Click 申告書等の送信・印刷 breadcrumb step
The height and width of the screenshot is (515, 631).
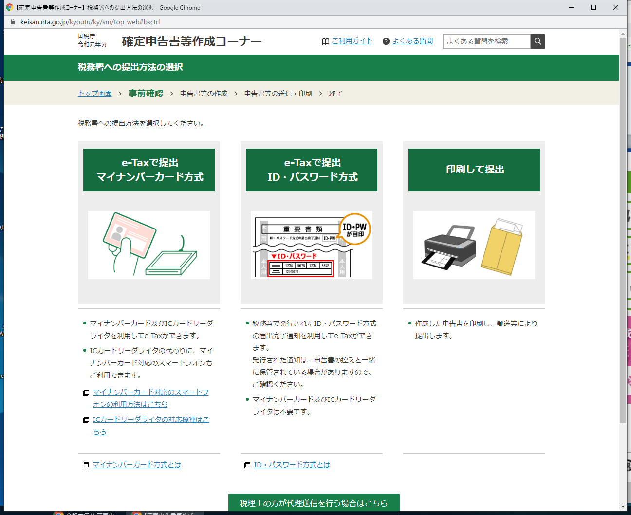(278, 94)
